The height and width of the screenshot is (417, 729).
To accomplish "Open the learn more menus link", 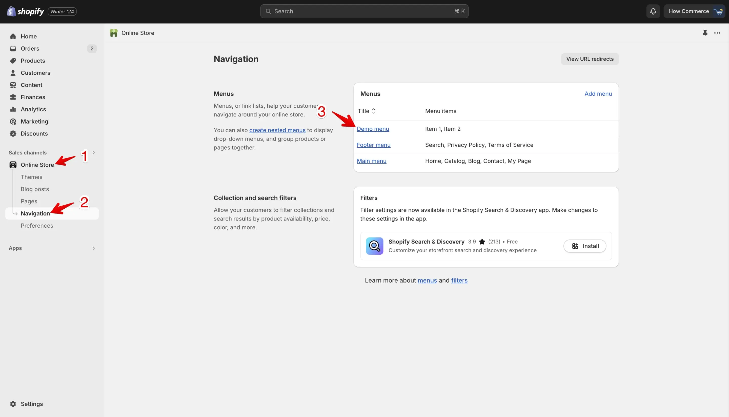I will 427,280.
